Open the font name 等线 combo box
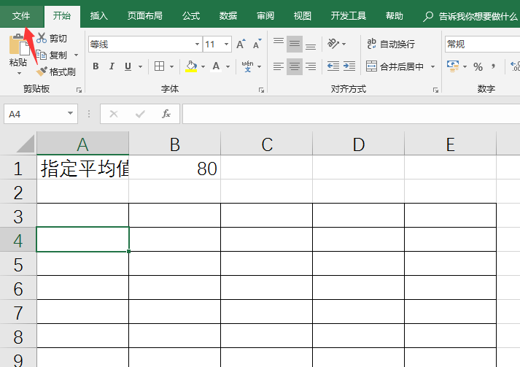This screenshot has height=367, width=520. click(x=145, y=44)
